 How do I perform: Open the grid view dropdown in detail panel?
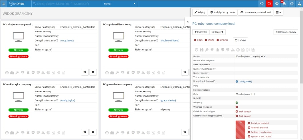(278, 12)
